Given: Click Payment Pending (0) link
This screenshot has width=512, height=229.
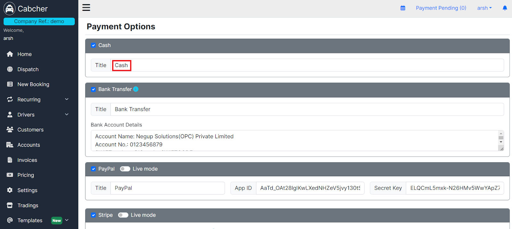Looking at the screenshot, I should tap(441, 8).
